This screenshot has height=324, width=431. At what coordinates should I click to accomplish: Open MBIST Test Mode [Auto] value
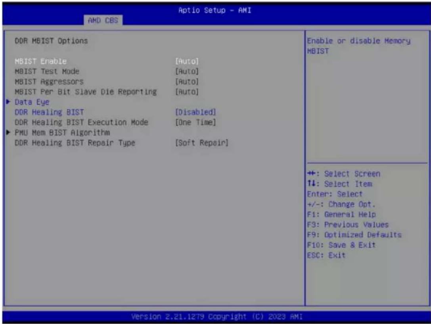click(187, 71)
